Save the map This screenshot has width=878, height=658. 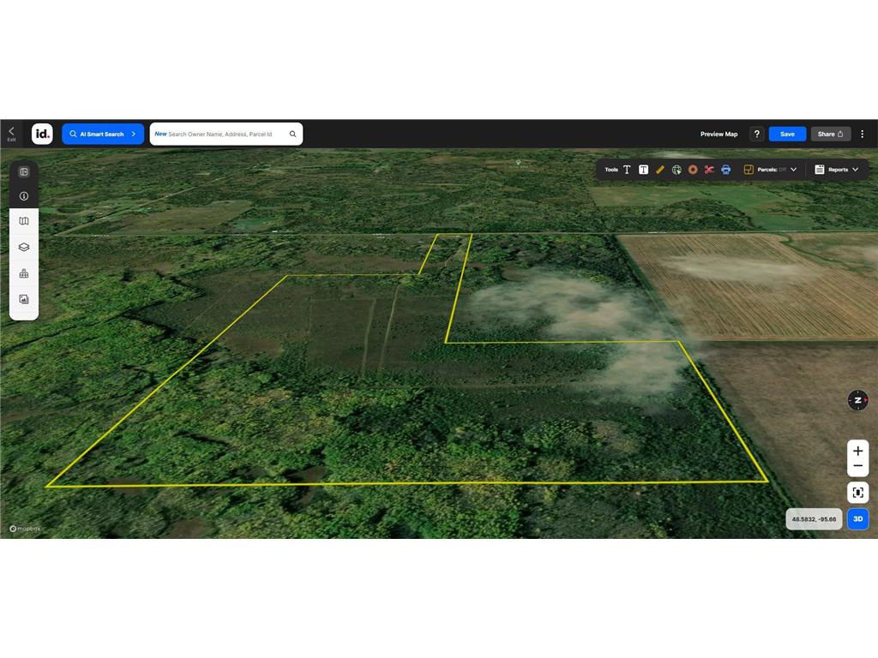787,135
